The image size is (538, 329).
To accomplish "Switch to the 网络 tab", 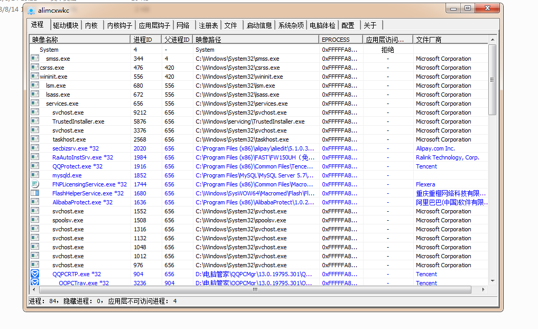I will 183,25.
